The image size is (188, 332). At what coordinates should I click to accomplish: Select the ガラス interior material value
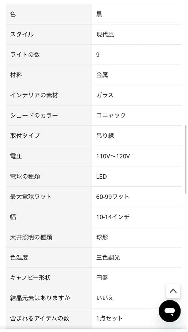104,95
